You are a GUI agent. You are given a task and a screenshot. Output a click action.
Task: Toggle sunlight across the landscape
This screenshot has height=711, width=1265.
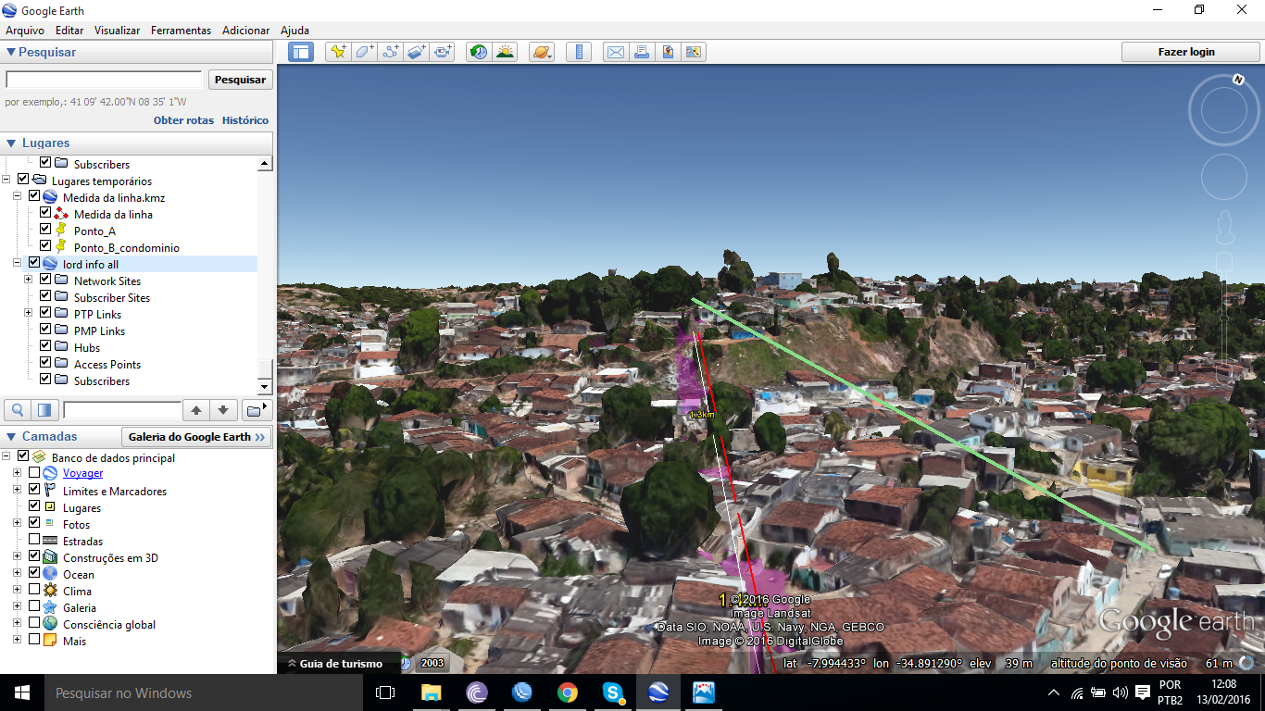(x=505, y=52)
